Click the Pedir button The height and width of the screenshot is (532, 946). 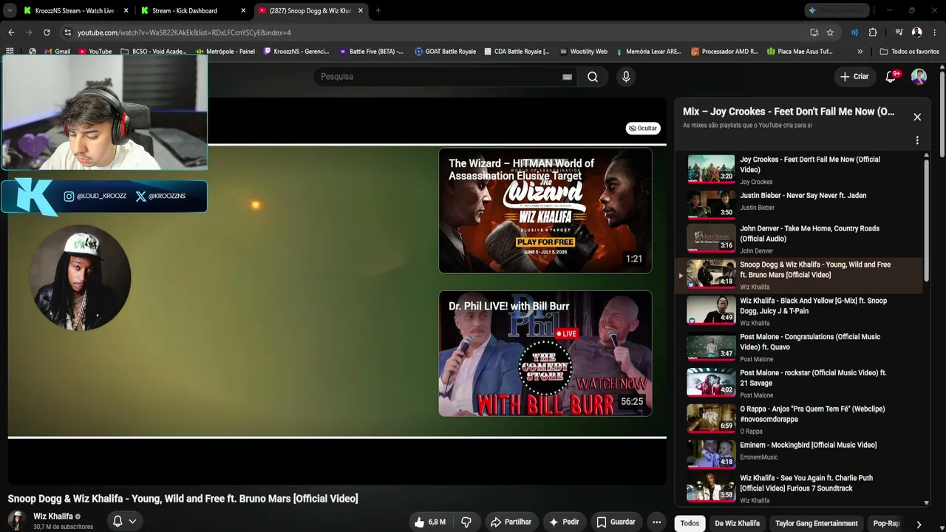pos(563,522)
